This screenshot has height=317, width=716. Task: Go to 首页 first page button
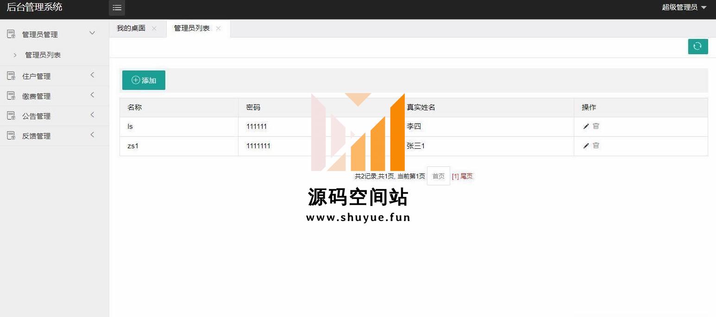click(439, 176)
